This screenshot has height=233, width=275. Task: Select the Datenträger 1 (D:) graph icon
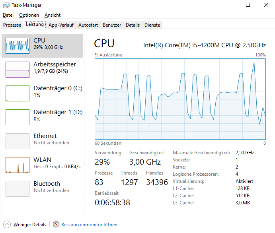coord(18,117)
